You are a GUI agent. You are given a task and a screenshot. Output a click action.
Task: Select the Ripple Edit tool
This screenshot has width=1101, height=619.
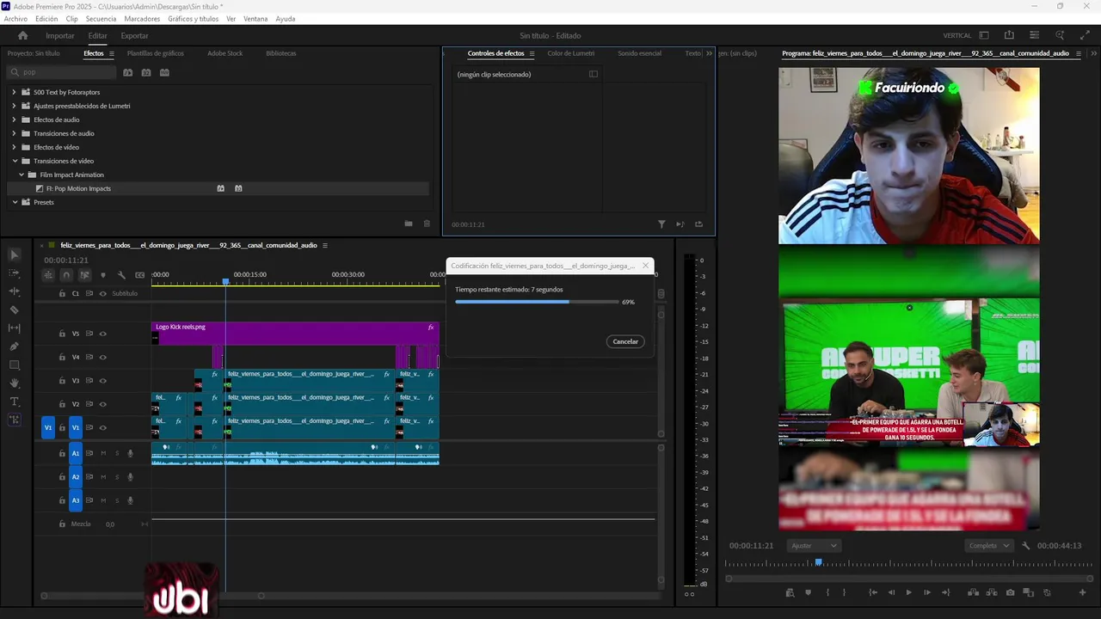coord(14,292)
